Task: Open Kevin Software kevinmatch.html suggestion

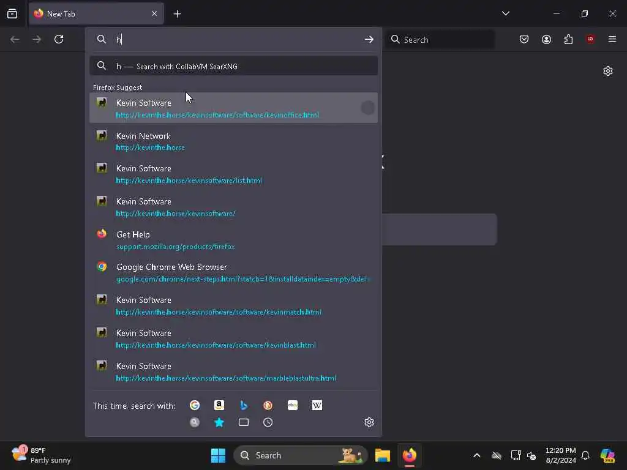Action: pyautogui.click(x=233, y=305)
